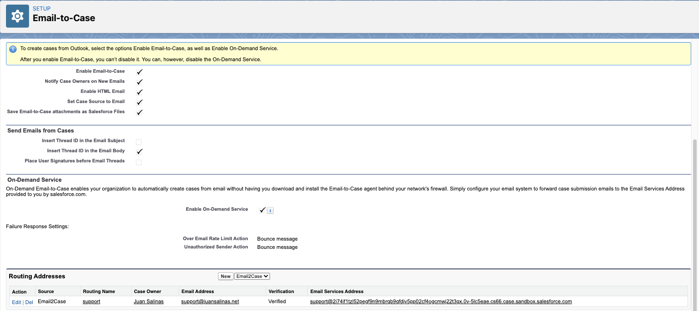Click the Routing Addresses section title
Viewport: 699px width, 311px height.
click(37, 276)
